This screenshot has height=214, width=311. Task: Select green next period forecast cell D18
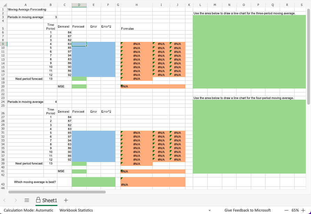[x=79, y=79]
